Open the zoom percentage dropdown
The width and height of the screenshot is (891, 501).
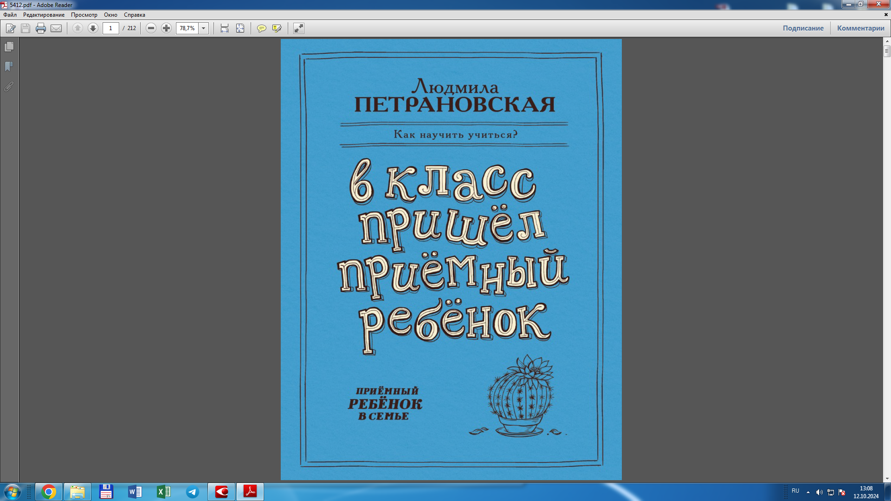203,28
